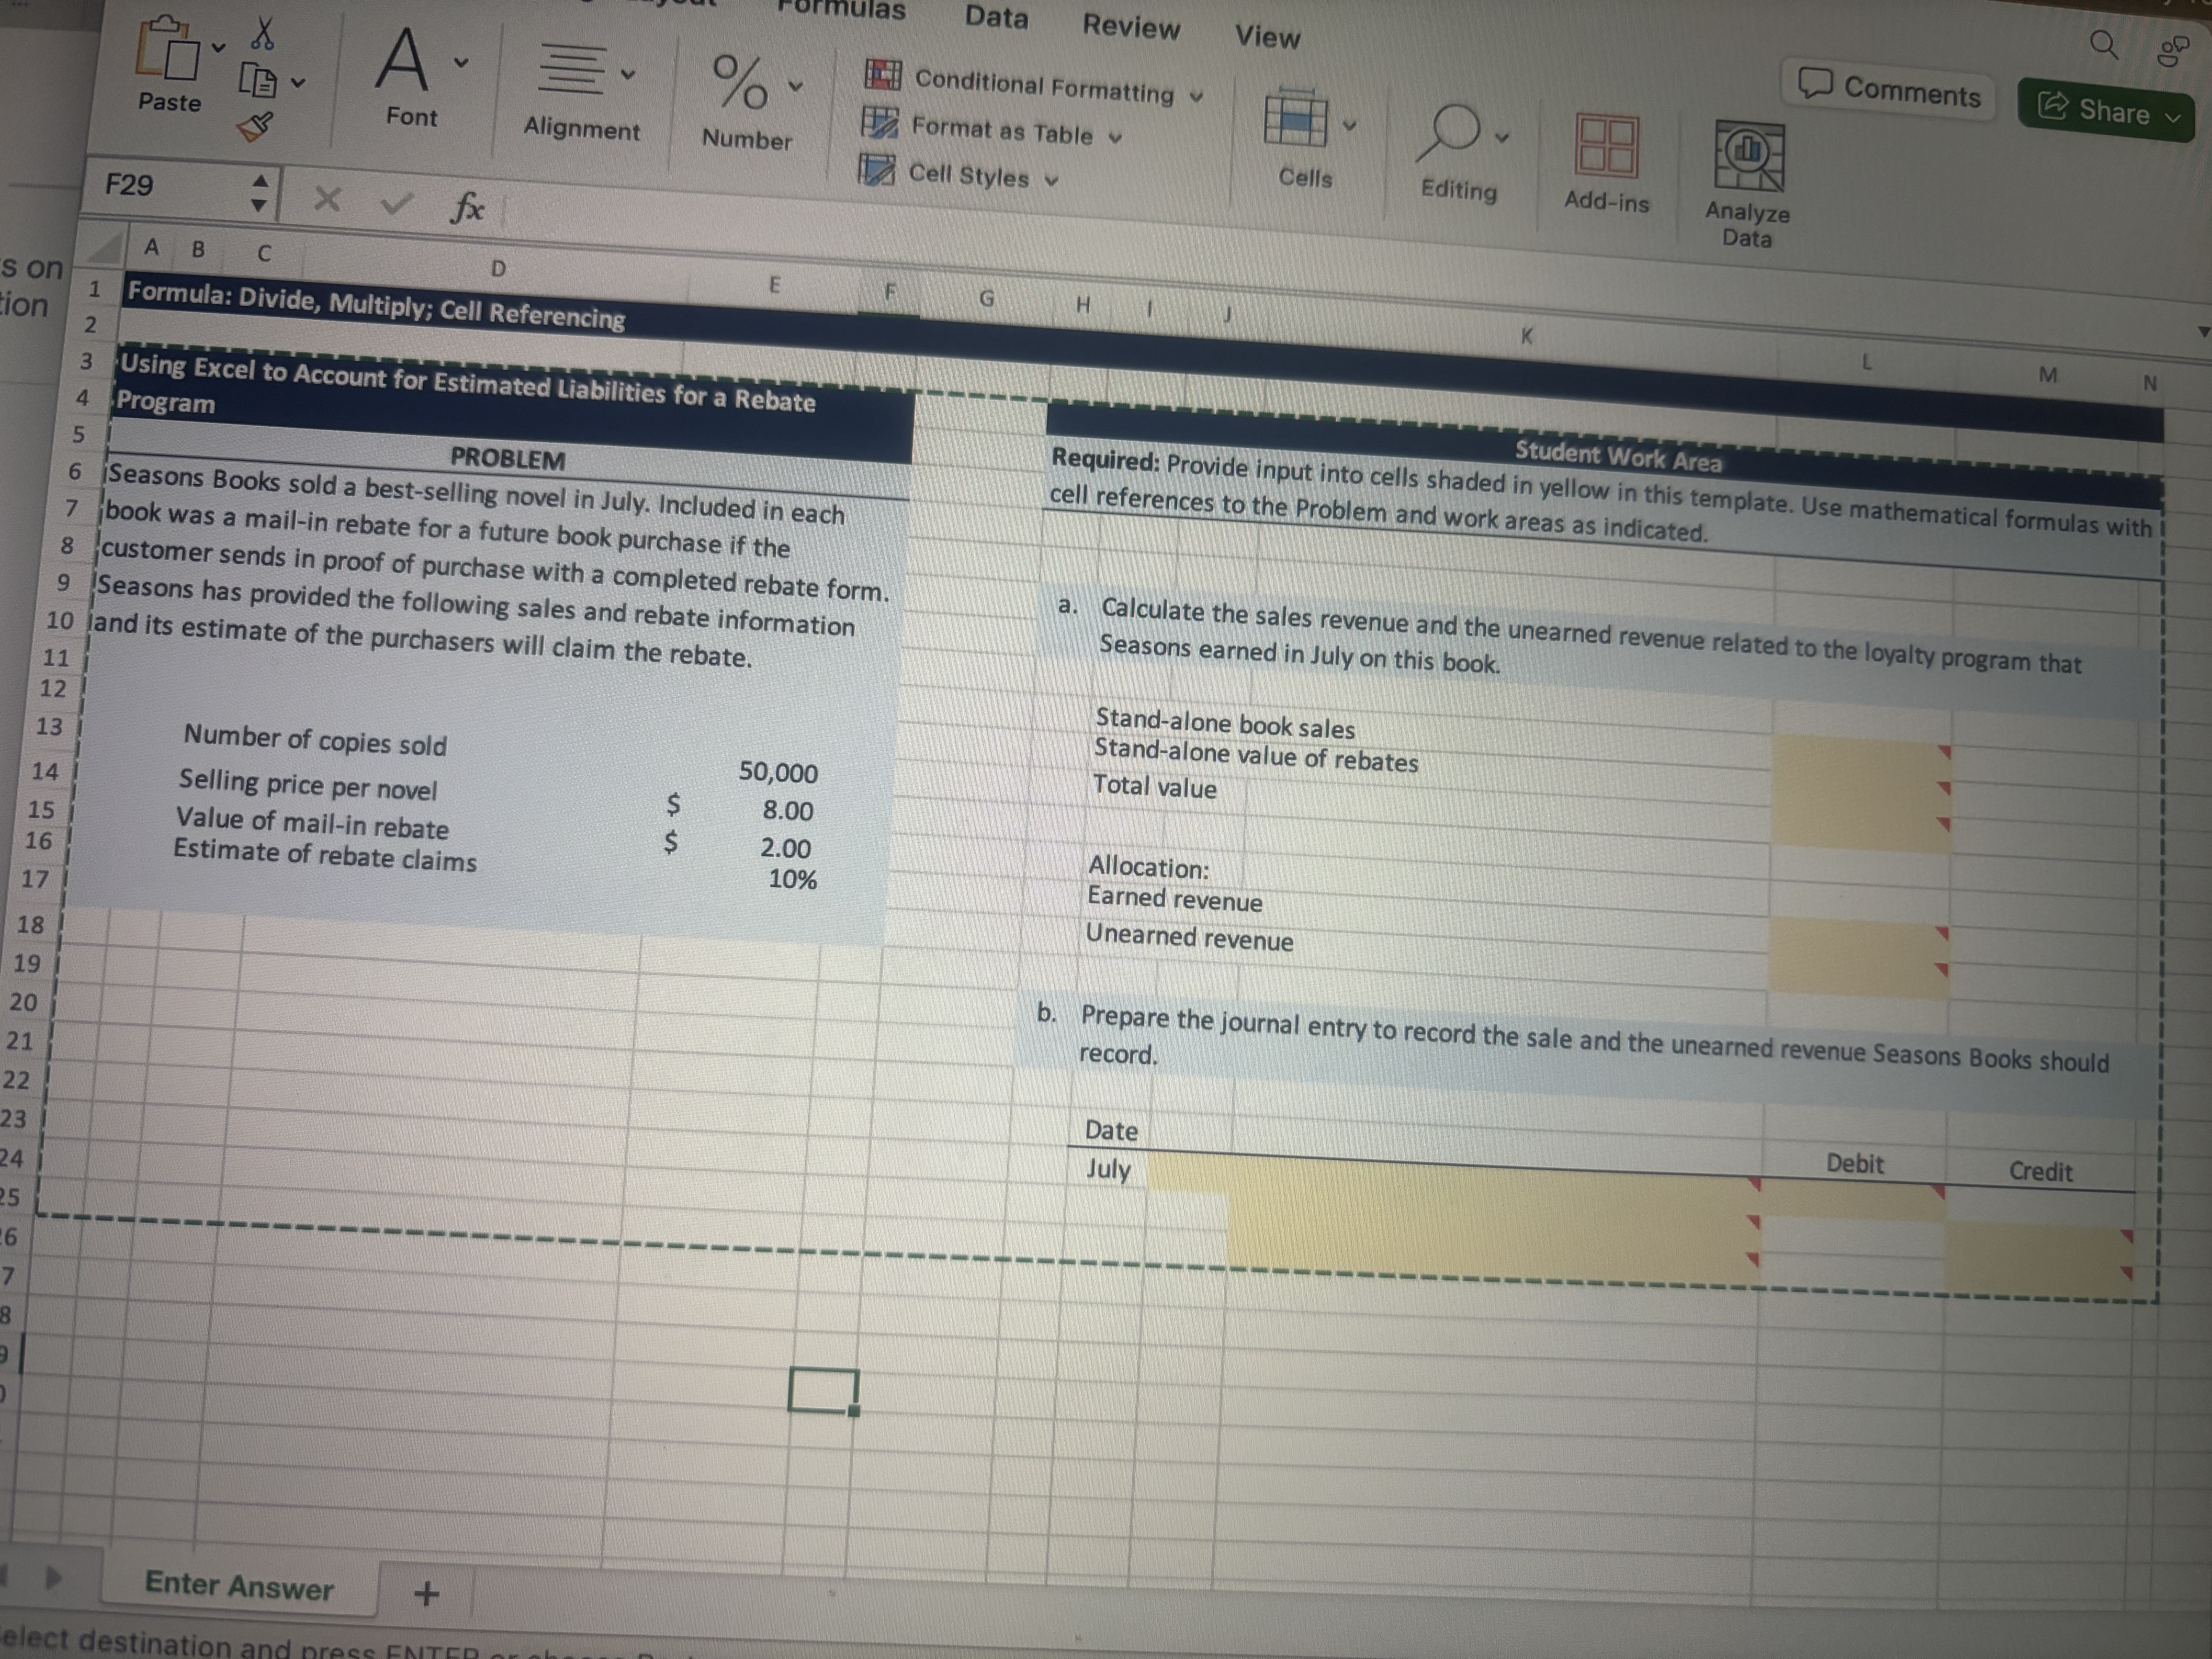The width and height of the screenshot is (2212, 1659).
Task: Switch to the Review ribbon tab
Action: tap(1131, 28)
